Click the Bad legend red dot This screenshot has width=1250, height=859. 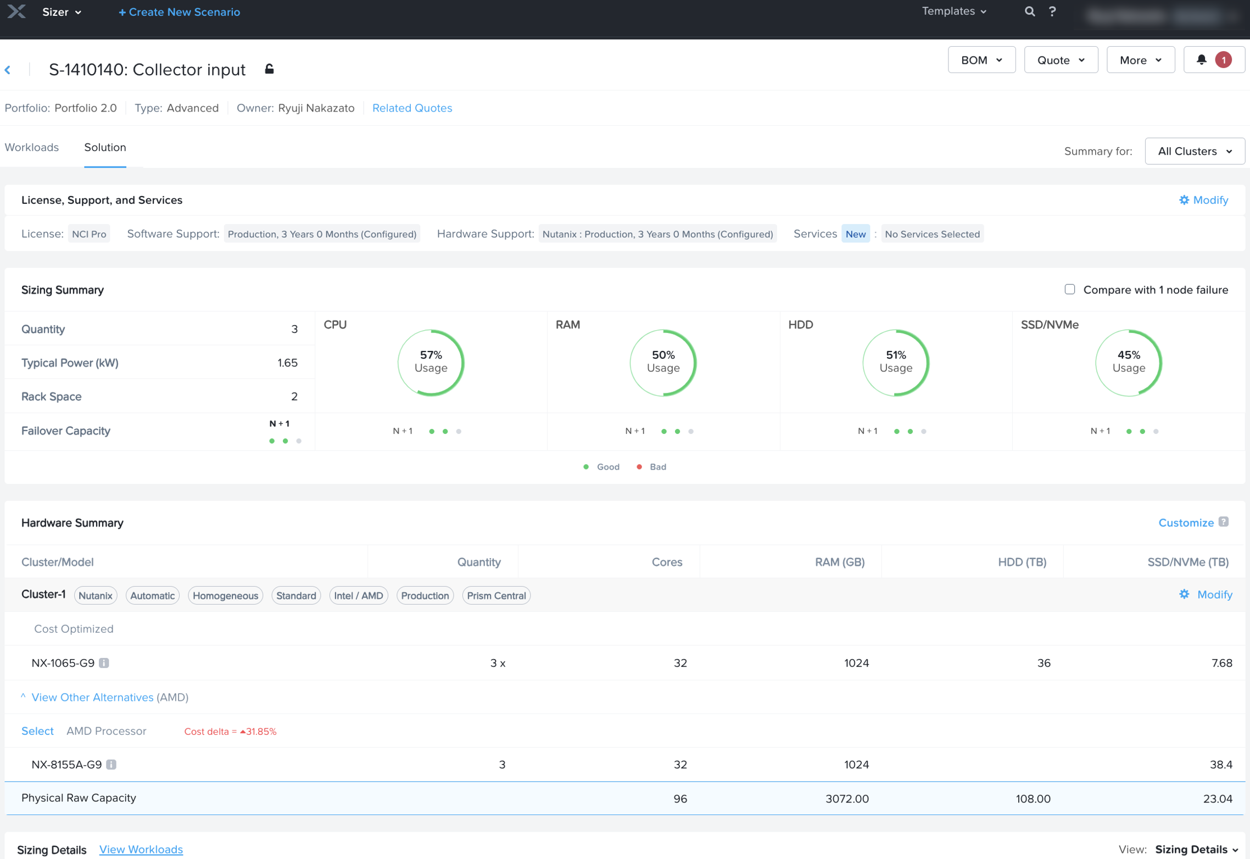pos(639,467)
